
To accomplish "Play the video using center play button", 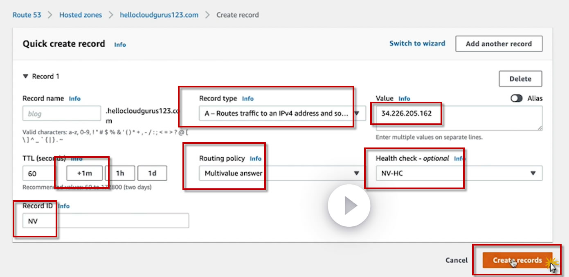I will tap(349, 205).
